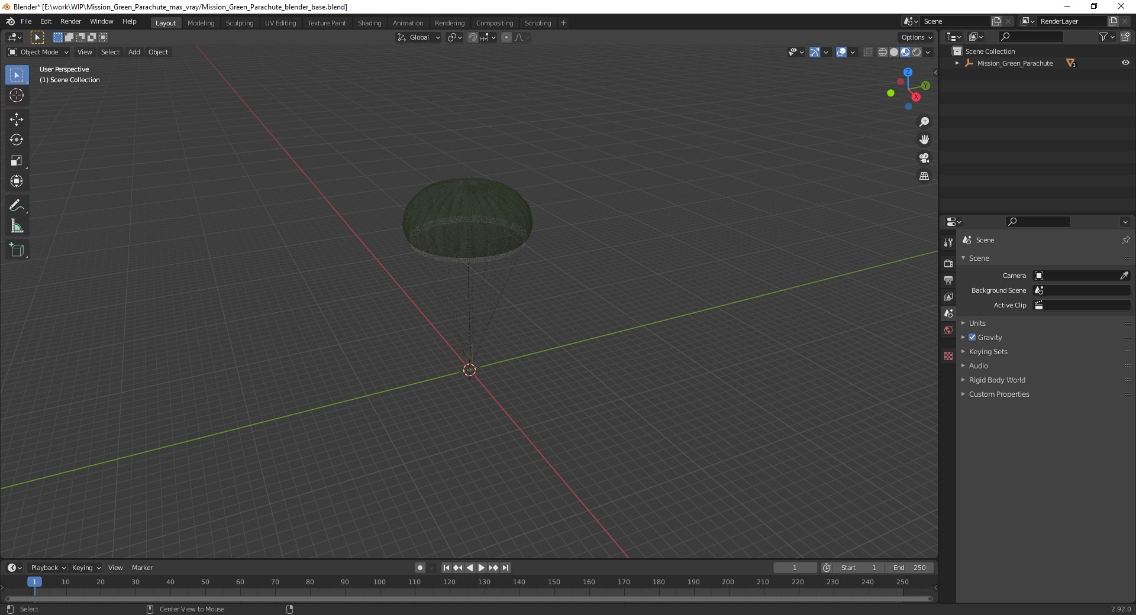Switch to Wireframe viewport shading
This screenshot has width=1136, height=615.
(882, 52)
